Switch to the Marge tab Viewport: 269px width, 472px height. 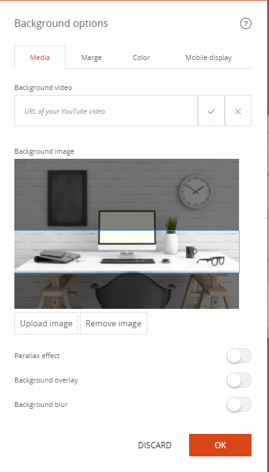pos(91,58)
